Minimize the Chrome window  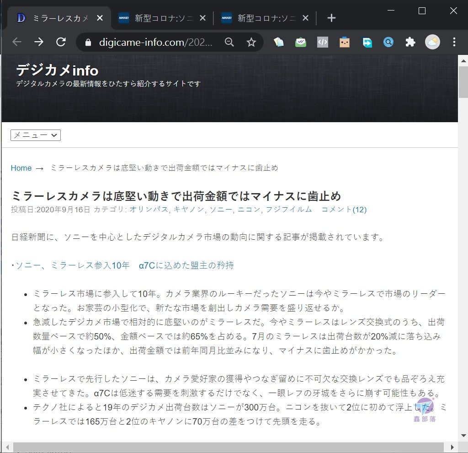(391, 11)
